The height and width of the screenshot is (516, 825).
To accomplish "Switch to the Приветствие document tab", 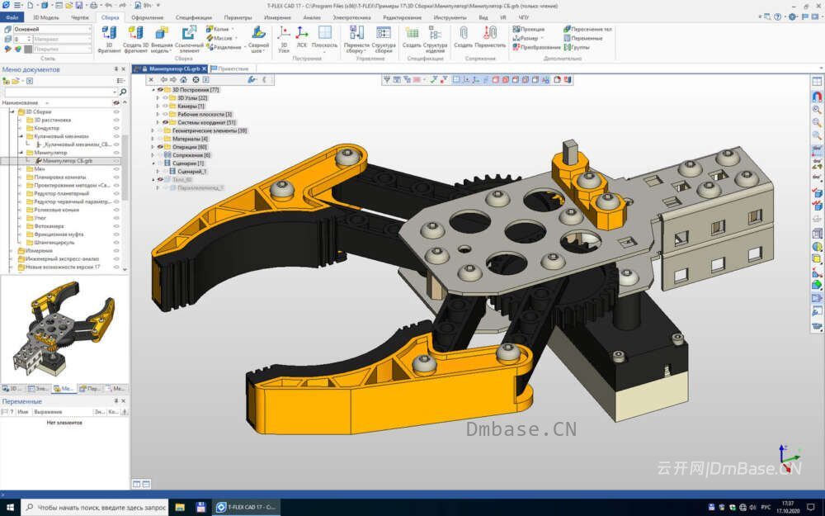I will (x=230, y=69).
